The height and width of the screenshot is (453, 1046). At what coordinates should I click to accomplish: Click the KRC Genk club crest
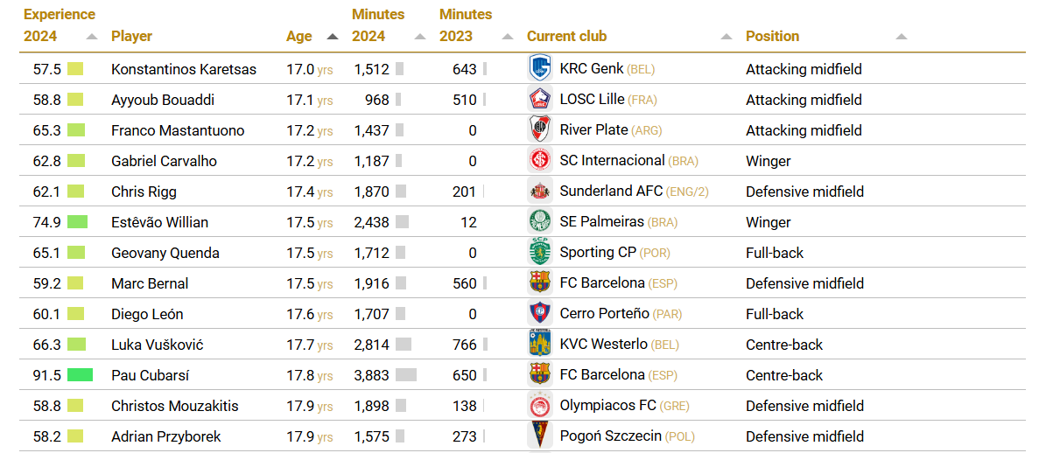[x=540, y=68]
